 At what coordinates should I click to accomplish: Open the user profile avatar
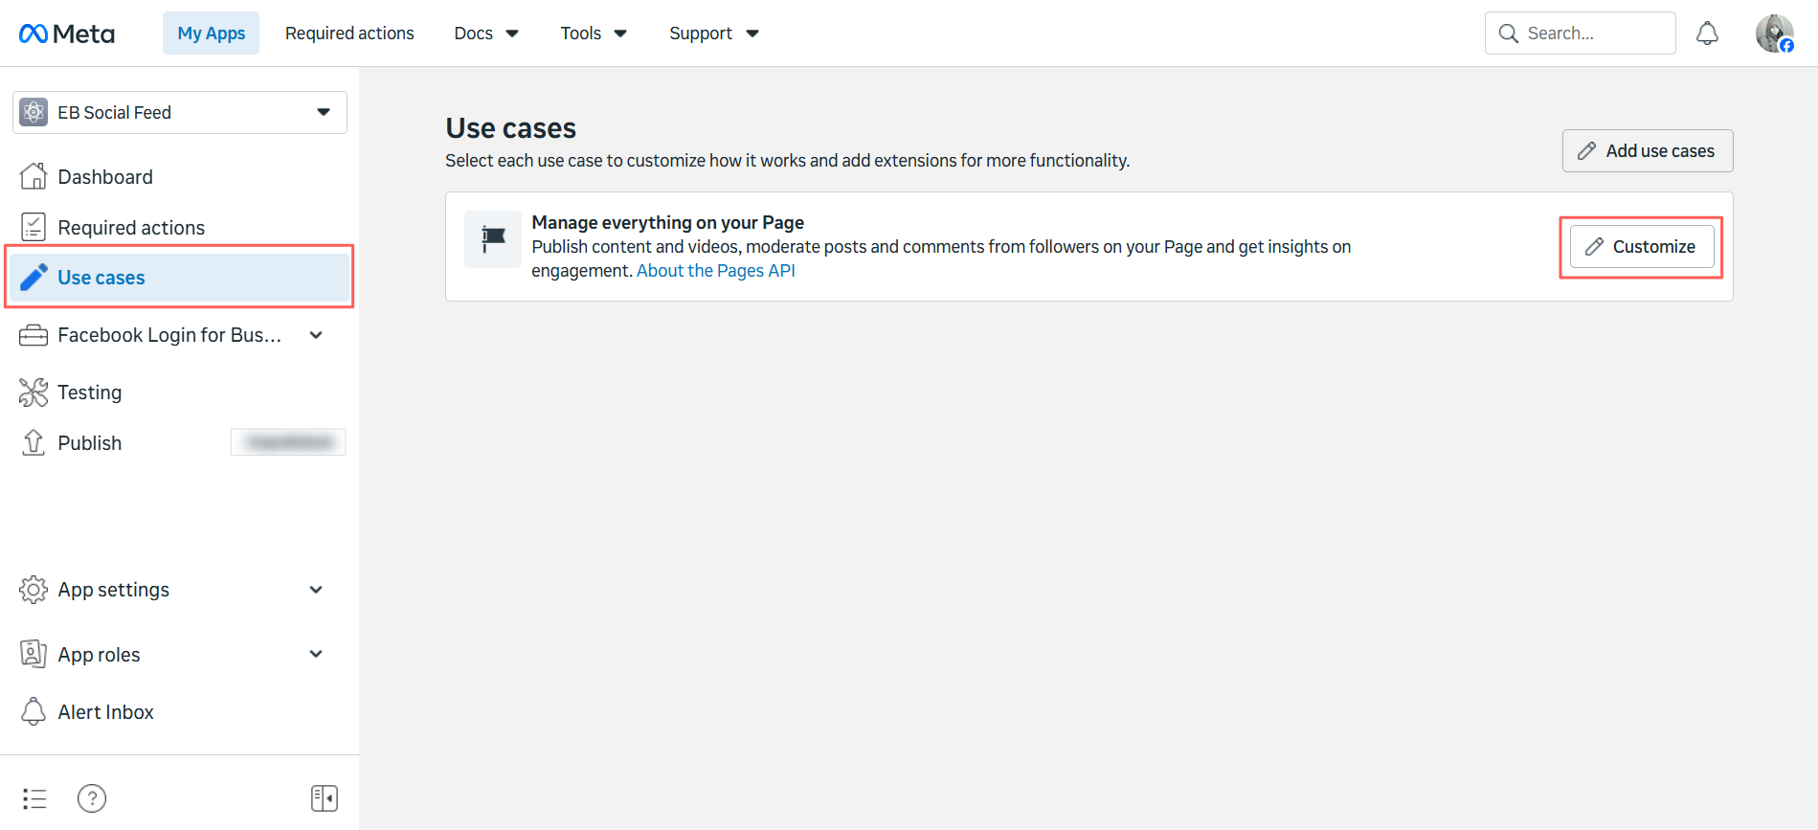pos(1774,34)
